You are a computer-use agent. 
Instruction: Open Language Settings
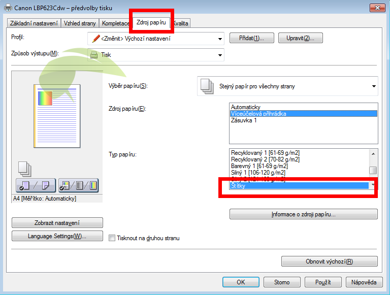pos(57,236)
